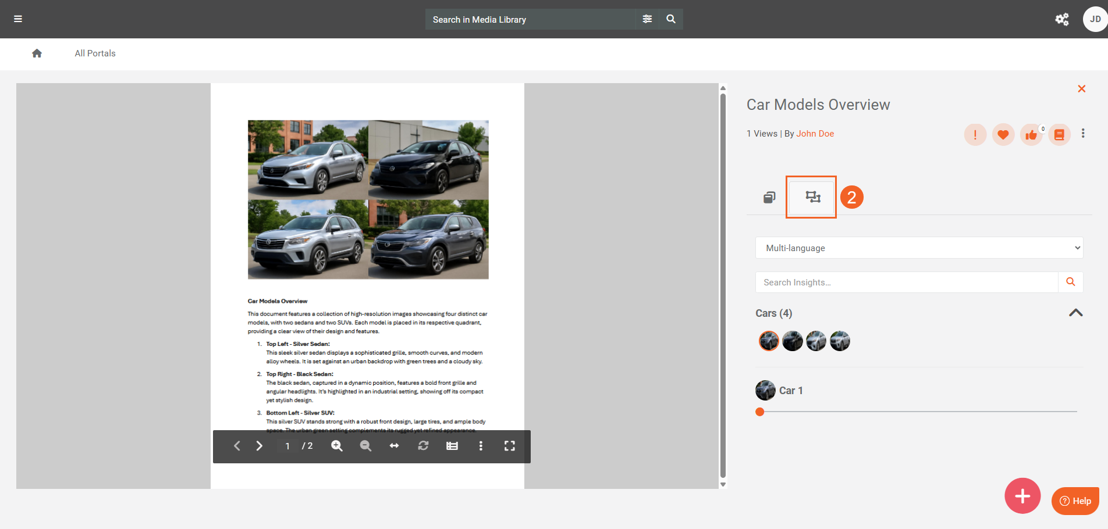This screenshot has height=529, width=1108.
Task: Open advanced search filter options
Action: click(647, 19)
